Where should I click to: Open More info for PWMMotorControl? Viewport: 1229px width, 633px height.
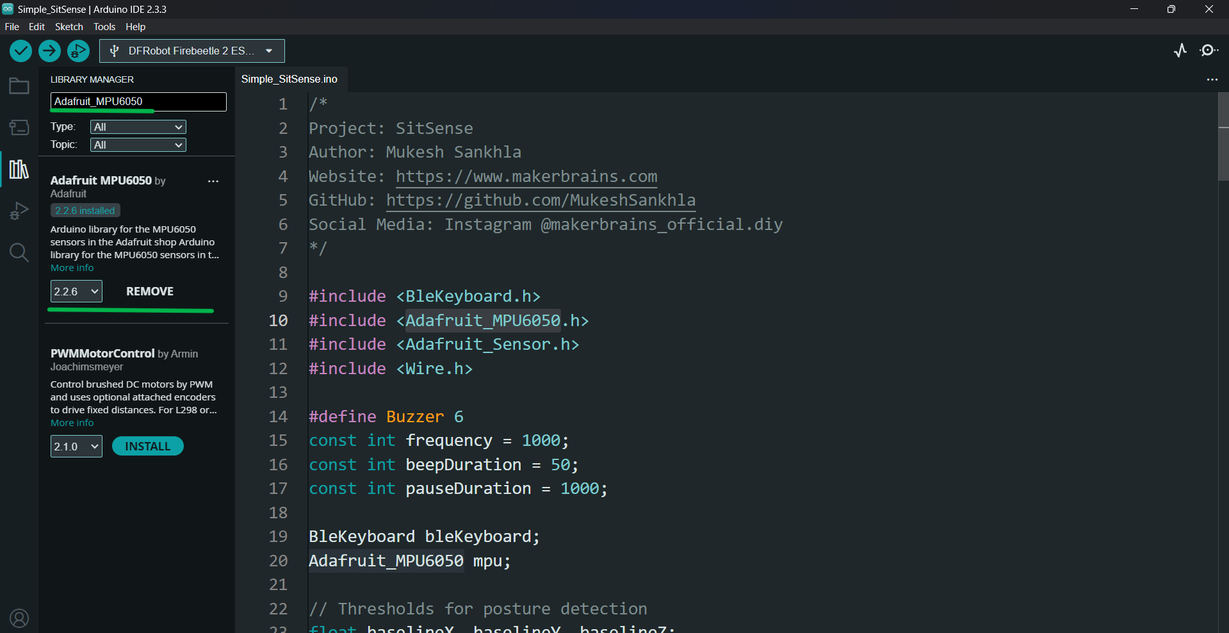click(72, 423)
